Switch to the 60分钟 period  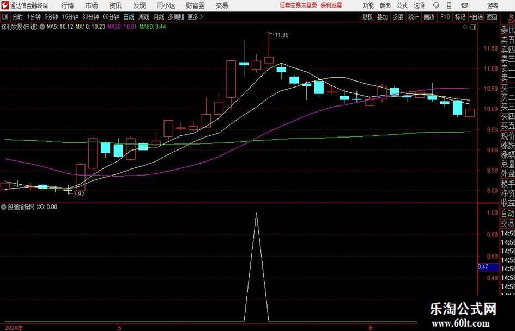111,17
